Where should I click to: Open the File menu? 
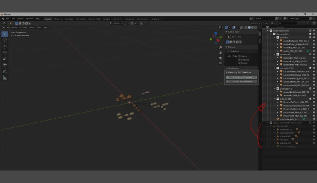[8, 19]
